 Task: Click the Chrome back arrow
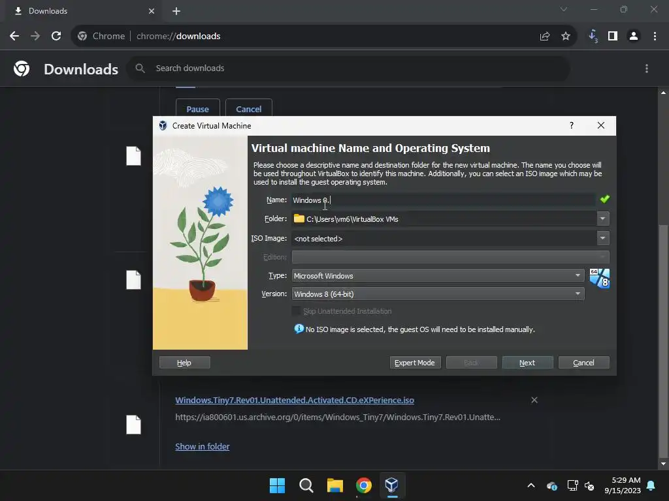[x=14, y=37]
